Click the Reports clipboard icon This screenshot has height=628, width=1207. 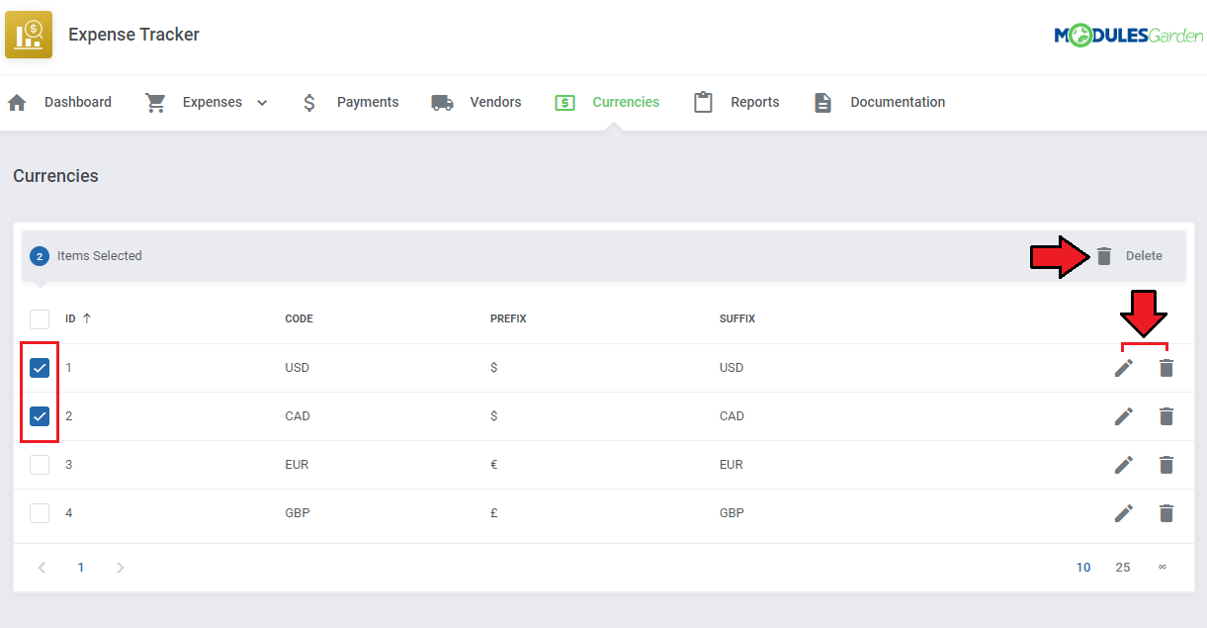pyautogui.click(x=703, y=102)
